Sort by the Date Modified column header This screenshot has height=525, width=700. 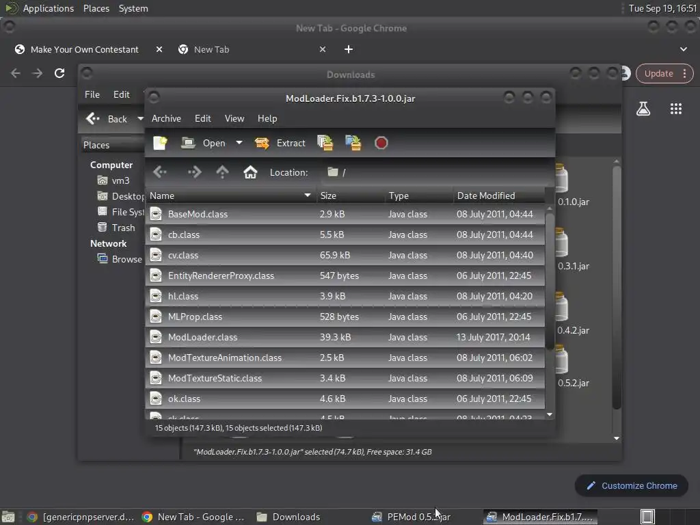pyautogui.click(x=499, y=196)
